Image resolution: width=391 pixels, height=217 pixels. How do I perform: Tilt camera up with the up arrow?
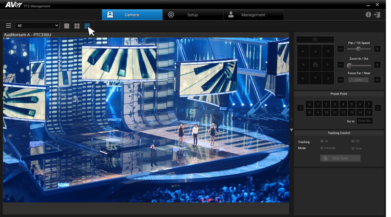coord(316,51)
